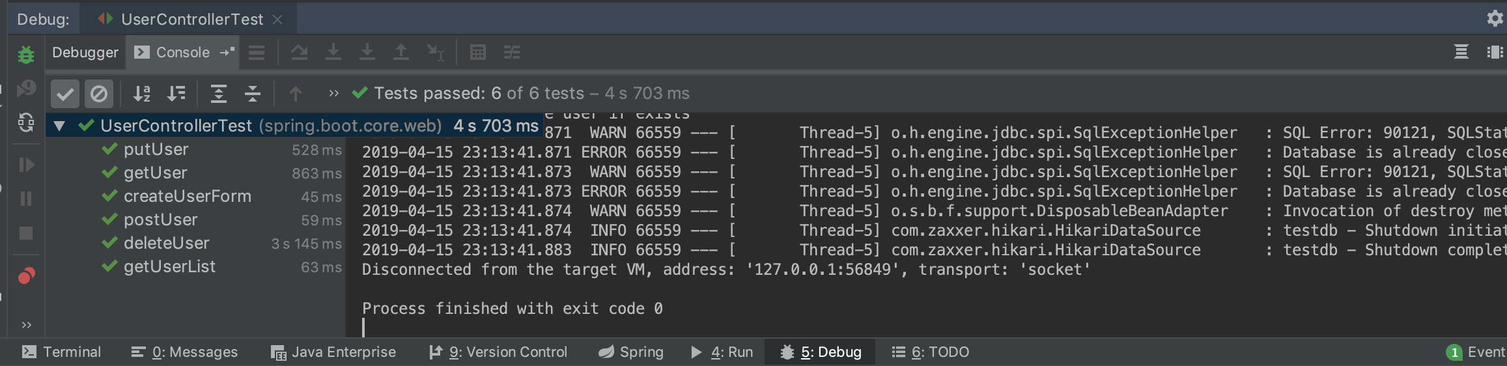Click the DisposableBeanAdapter WARN log line

point(935,211)
